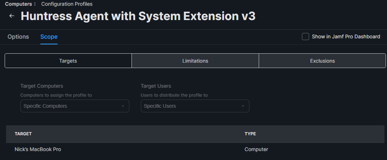
Task: Click the Show in Jamf Pro Dashboard label
Action: click(346, 37)
